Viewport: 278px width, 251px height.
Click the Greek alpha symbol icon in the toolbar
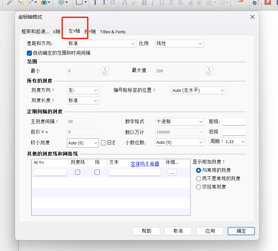[x=113, y=3]
